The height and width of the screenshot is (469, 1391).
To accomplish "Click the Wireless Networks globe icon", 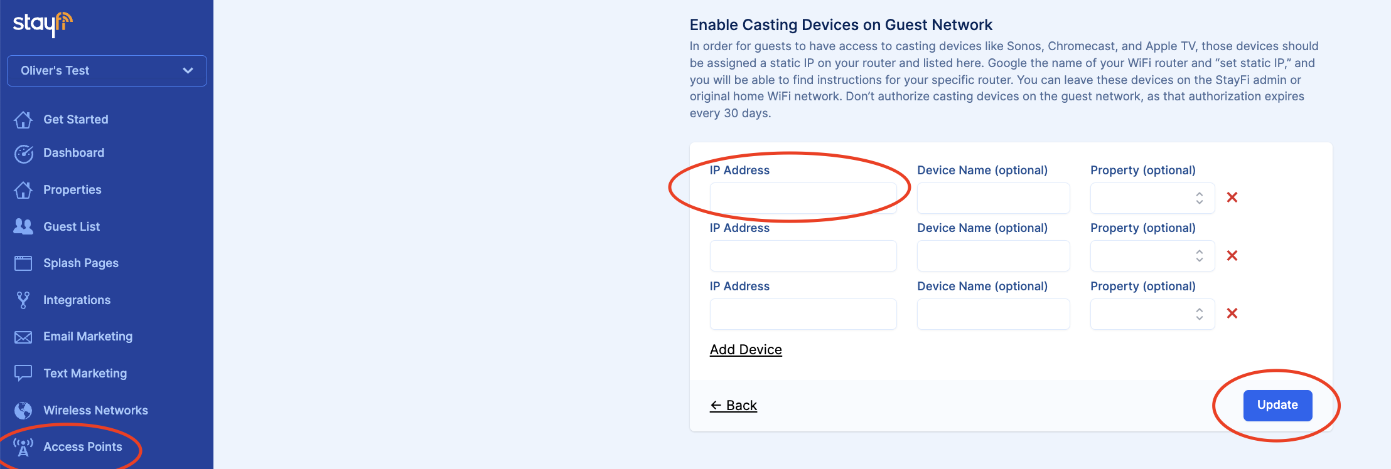I will point(23,411).
